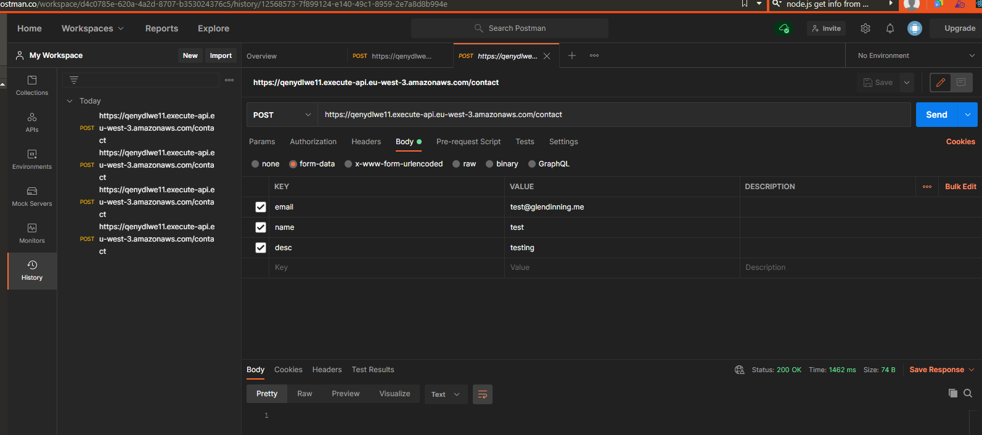This screenshot has width=982, height=435.
Task: Open the Text response format dropdown
Action: (x=446, y=394)
